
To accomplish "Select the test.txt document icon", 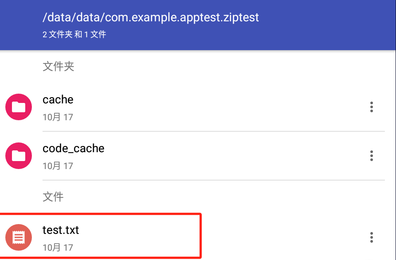I will (19, 237).
